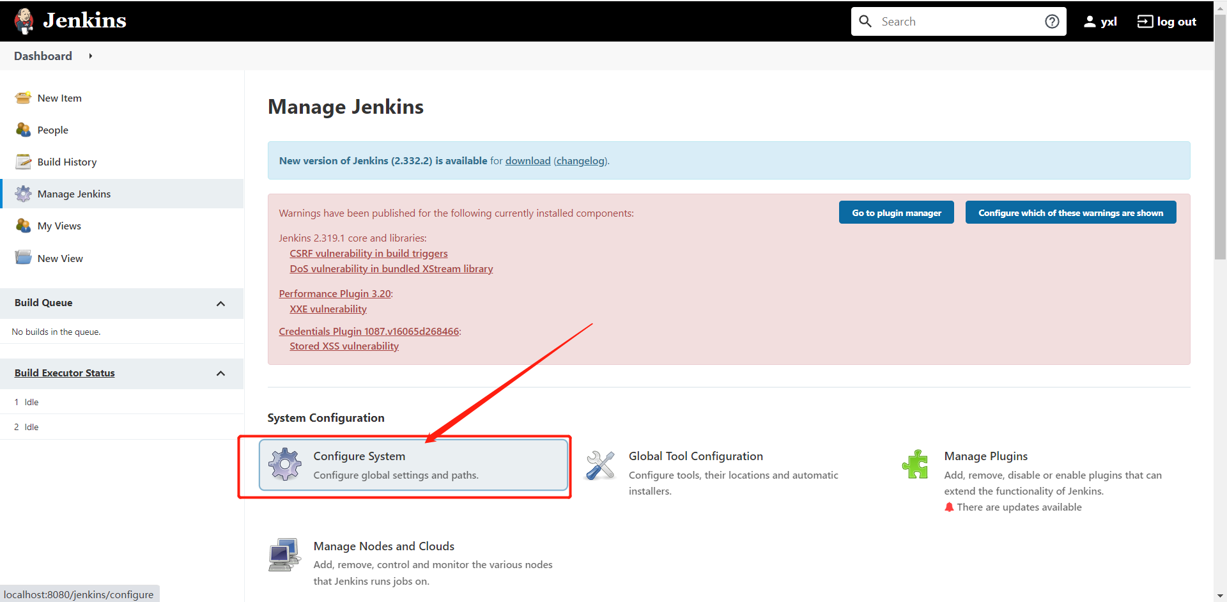Open New View in the sidebar

click(60, 258)
